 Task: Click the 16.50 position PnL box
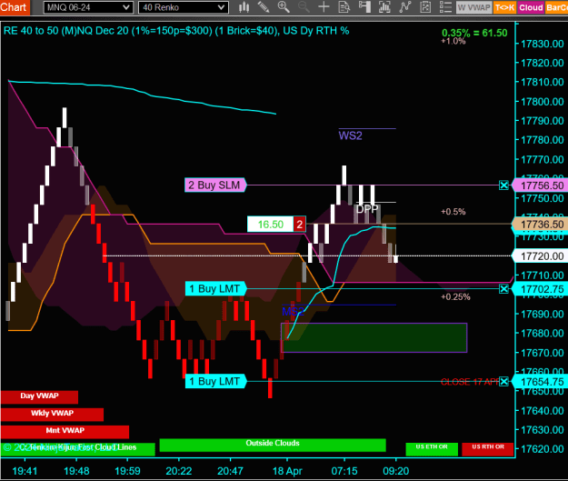point(270,225)
